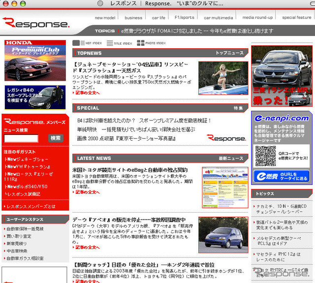Screen dimensions: 315x283
Task: Open the eBay page screenshot thumbnail
Action: click(225, 188)
